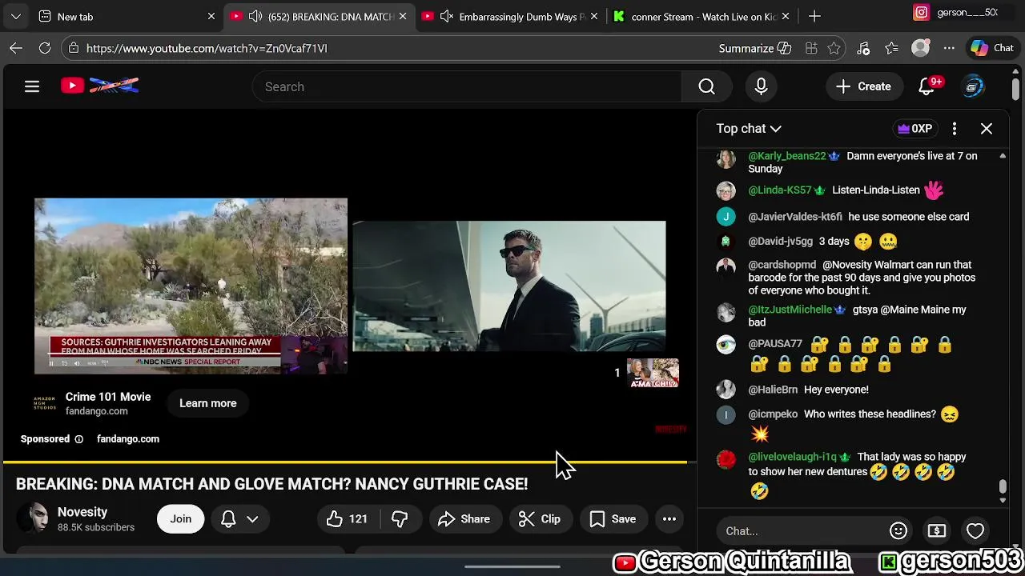Open YouTube notifications bell
The image size is (1025, 576).
[x=927, y=86]
